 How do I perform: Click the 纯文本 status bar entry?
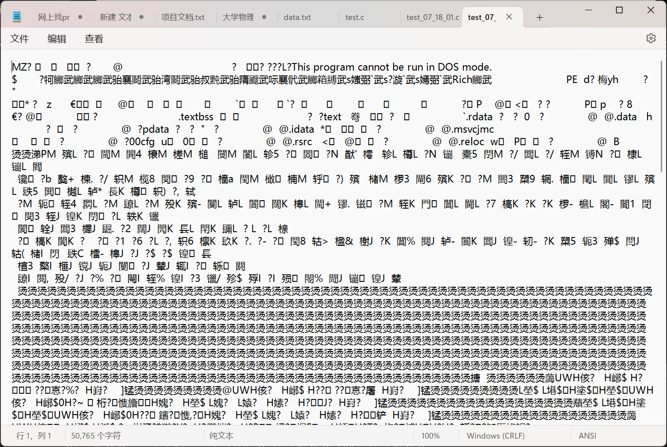coord(221,436)
